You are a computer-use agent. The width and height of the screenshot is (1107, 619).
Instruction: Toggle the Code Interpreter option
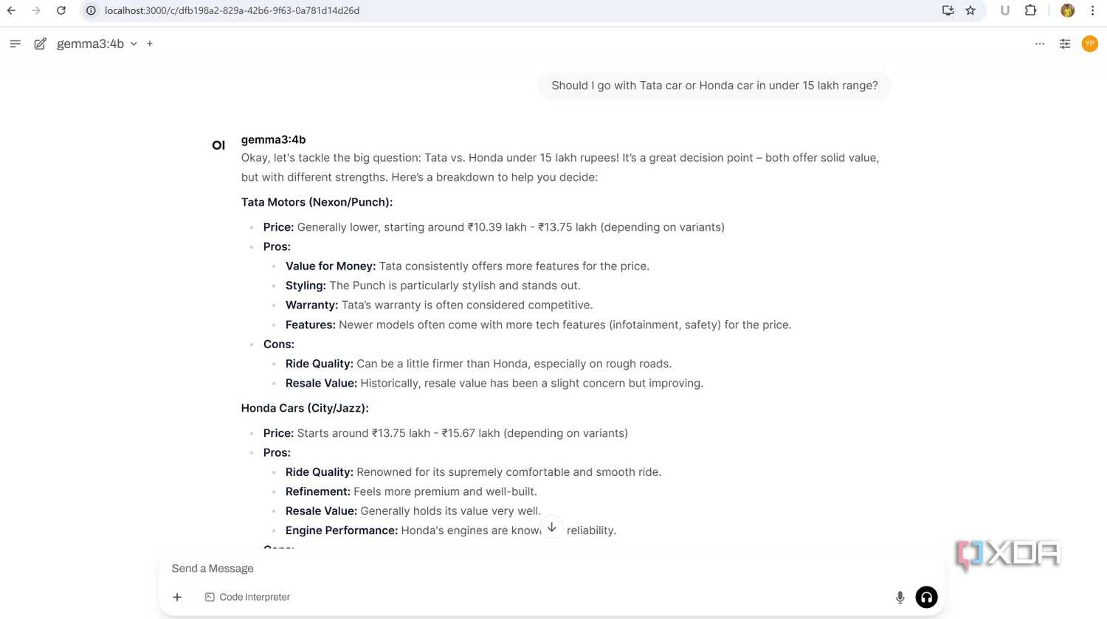(x=247, y=597)
